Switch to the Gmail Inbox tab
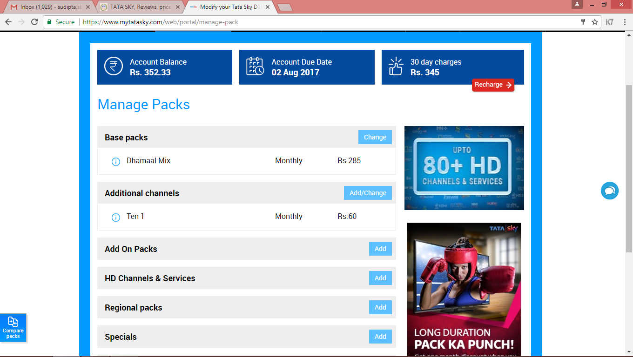 click(x=47, y=7)
